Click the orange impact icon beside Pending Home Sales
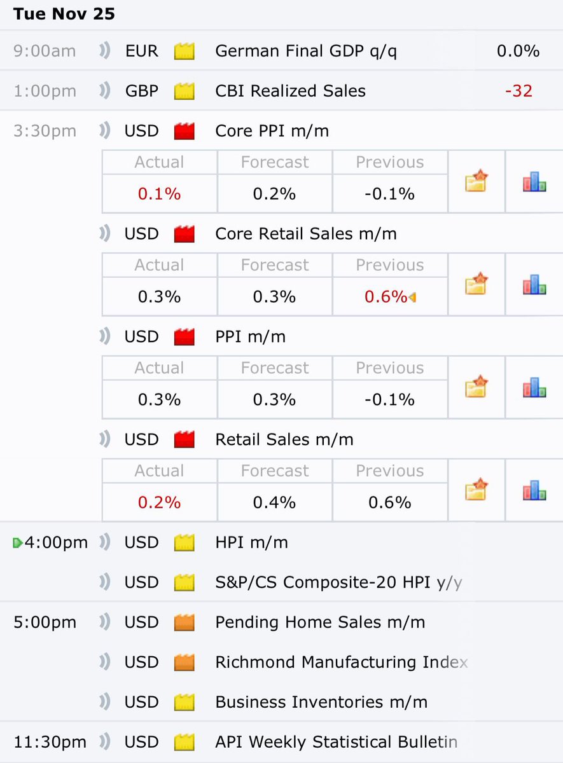Image resolution: width=563 pixels, height=763 pixels. 184,622
